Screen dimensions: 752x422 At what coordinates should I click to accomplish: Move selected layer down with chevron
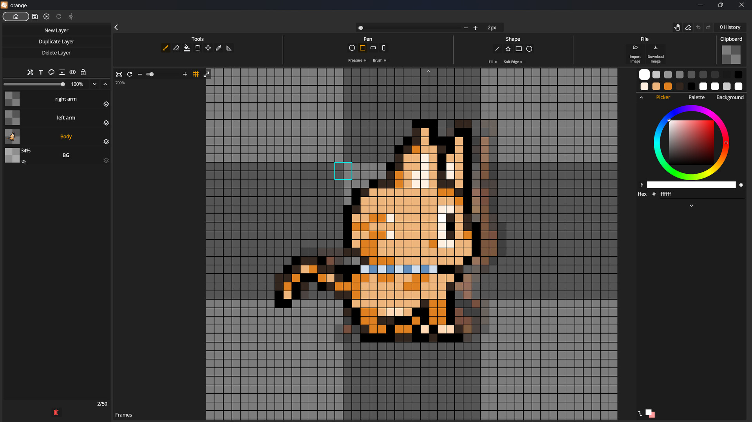[x=94, y=84]
